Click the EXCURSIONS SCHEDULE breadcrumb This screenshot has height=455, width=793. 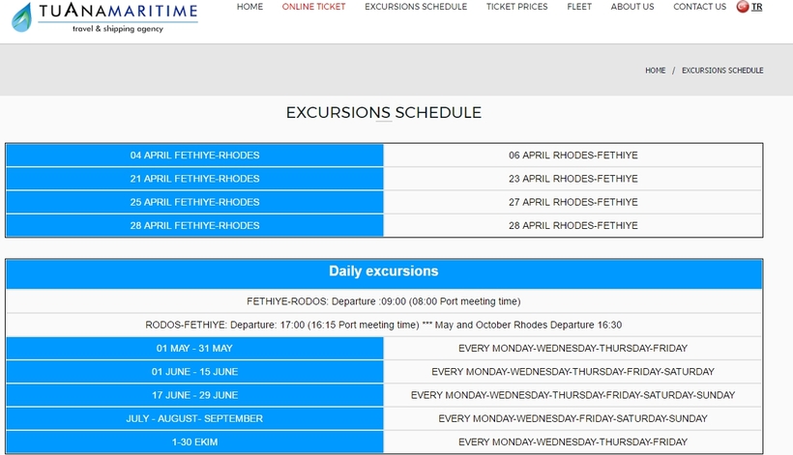[722, 71]
